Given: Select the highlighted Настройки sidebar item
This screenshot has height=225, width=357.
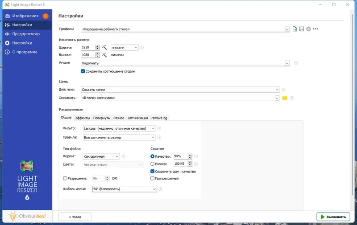Looking at the screenshot, I should [27, 25].
